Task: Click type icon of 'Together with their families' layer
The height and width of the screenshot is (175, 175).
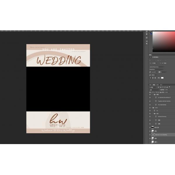Action: (156, 101)
